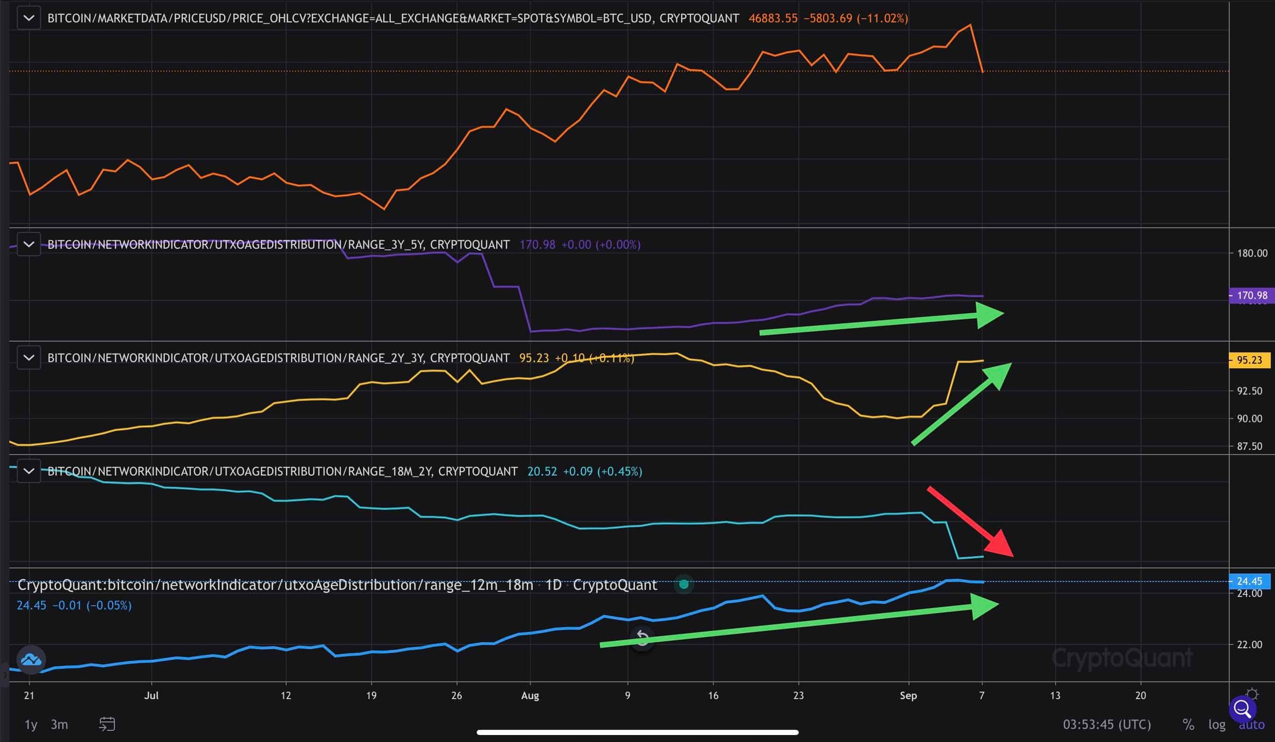Click the Jul date label
1275x742 pixels.
(x=151, y=696)
